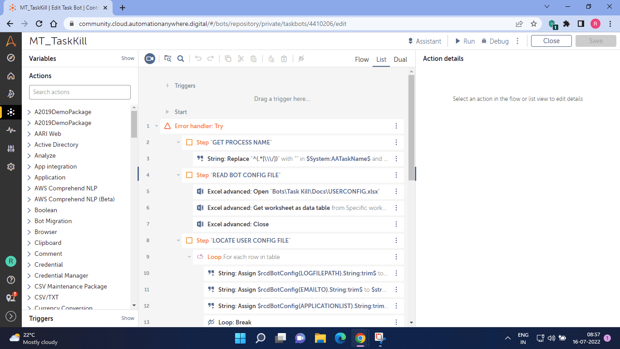Screen dimensions: 620x349
Task: Reload the browser page
Action: coord(39,24)
